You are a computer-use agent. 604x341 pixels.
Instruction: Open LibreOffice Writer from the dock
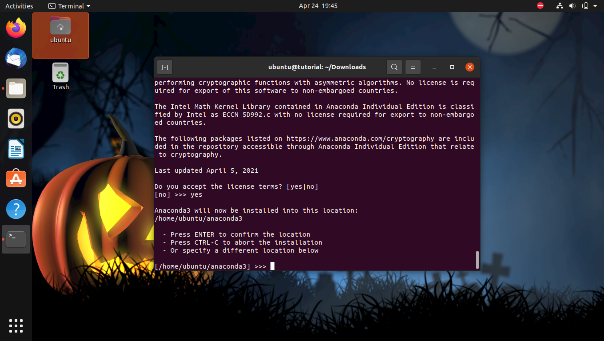(x=16, y=149)
